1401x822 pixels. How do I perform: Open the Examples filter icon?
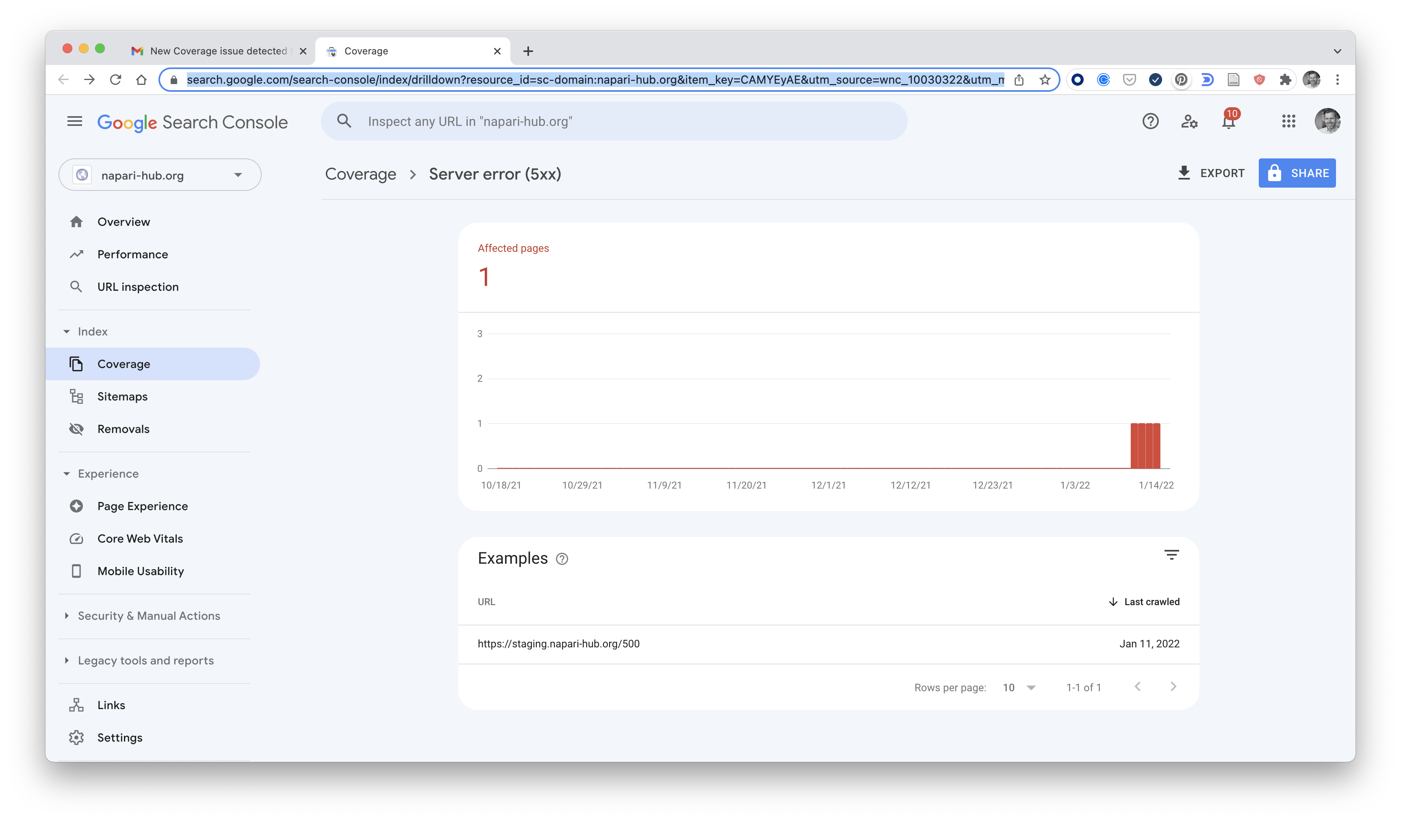tap(1172, 554)
